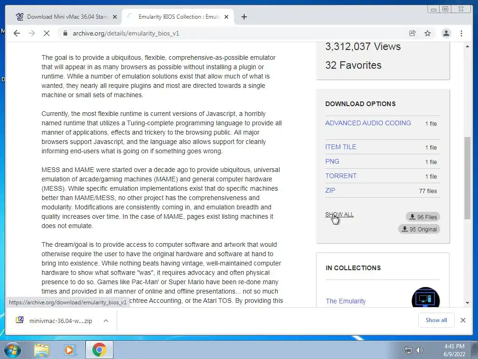Image resolution: width=478 pixels, height=359 pixels.
Task: Launch Windows Media Player from taskbar
Action: tap(70, 350)
